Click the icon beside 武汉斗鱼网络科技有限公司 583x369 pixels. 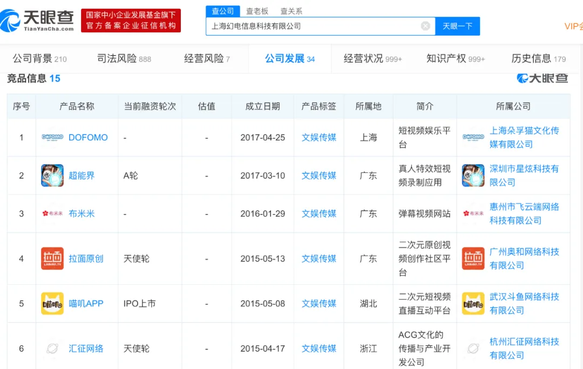pos(473,304)
